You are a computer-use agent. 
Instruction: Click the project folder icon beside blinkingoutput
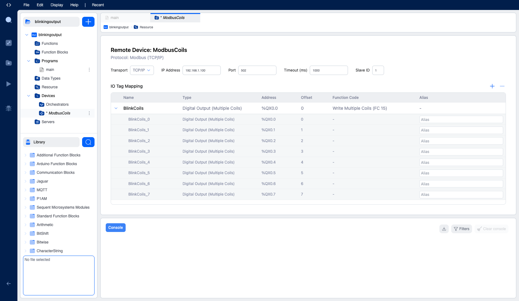pos(28,22)
